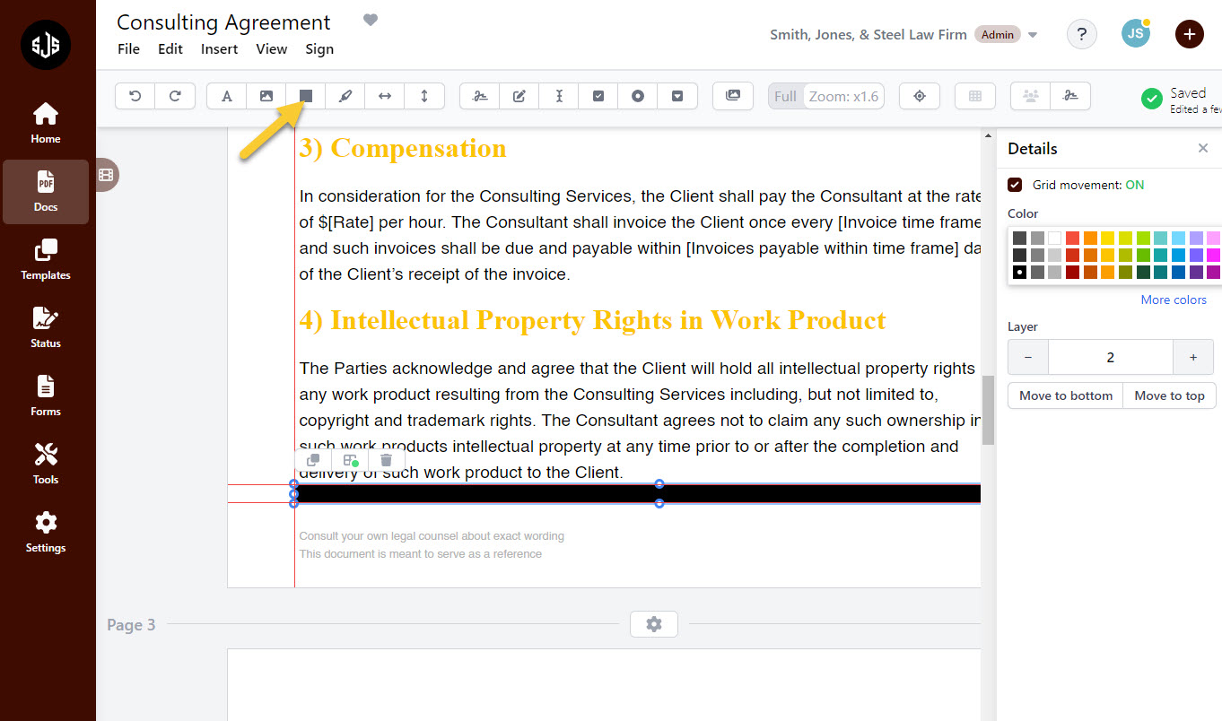Toggle the Grid movement checkbox
This screenshot has width=1222, height=721.
click(x=1015, y=185)
